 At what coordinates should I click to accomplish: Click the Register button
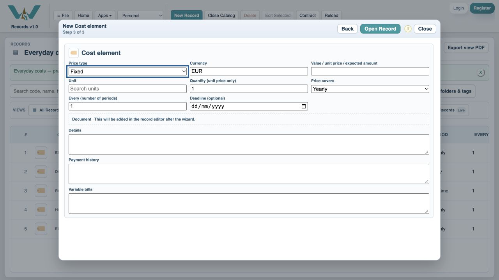click(x=482, y=8)
